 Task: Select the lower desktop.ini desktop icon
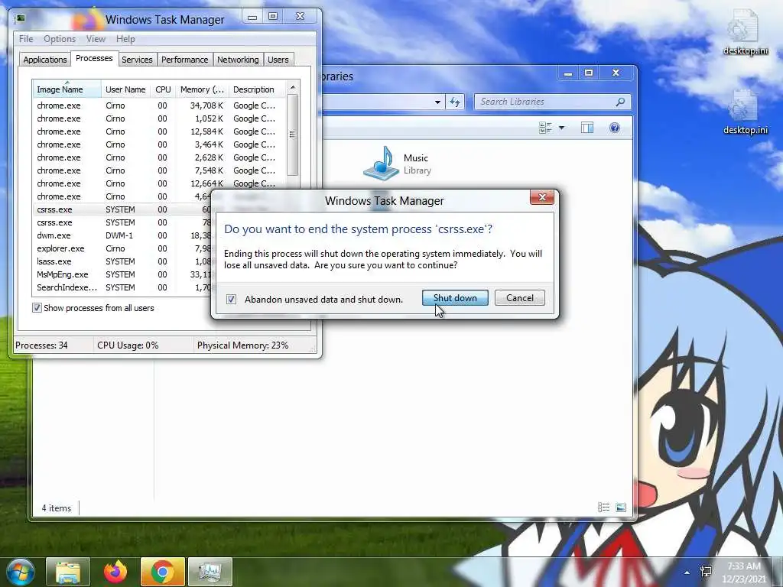pyautogui.click(x=745, y=113)
